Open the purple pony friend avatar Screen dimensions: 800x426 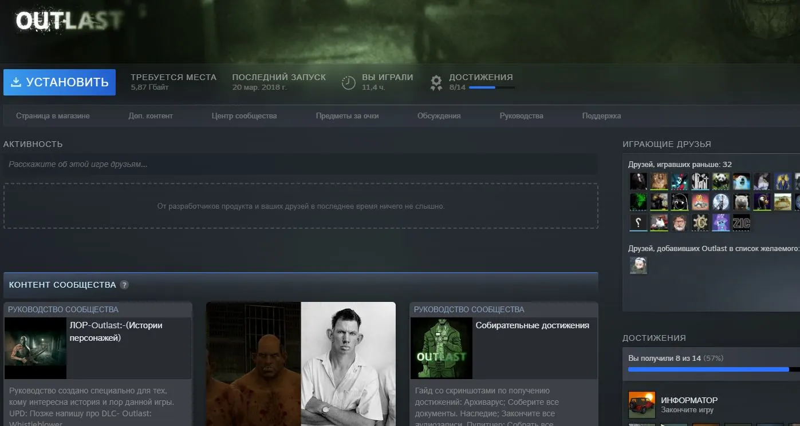tap(721, 222)
